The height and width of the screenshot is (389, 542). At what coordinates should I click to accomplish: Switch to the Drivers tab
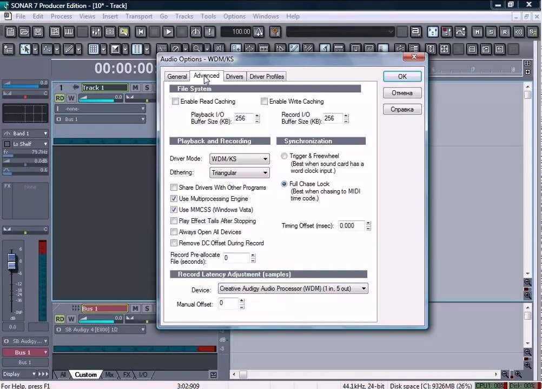tap(234, 77)
